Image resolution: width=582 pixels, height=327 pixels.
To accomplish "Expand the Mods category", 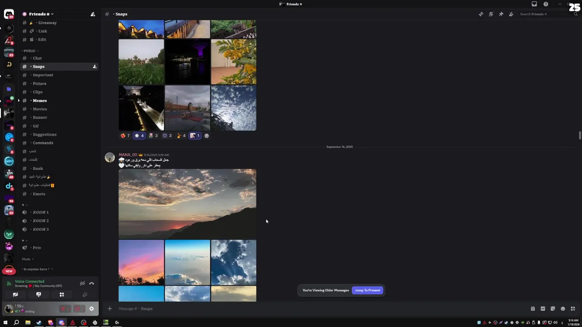I will pyautogui.click(x=28, y=259).
